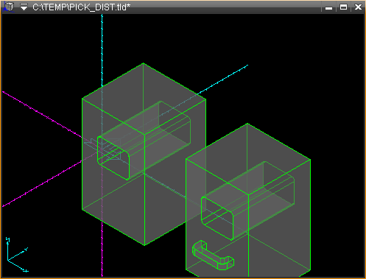Pick the top face of the left box
Image resolution: width=366 pixels, height=279 pixels.
144,98
